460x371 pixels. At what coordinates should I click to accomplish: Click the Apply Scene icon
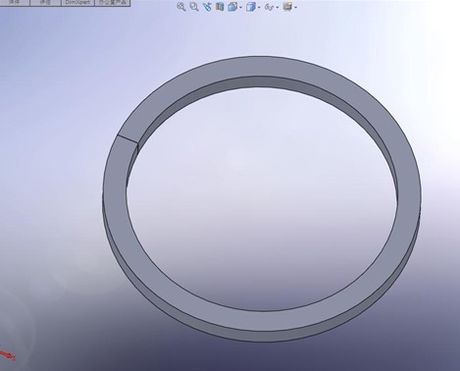[287, 7]
